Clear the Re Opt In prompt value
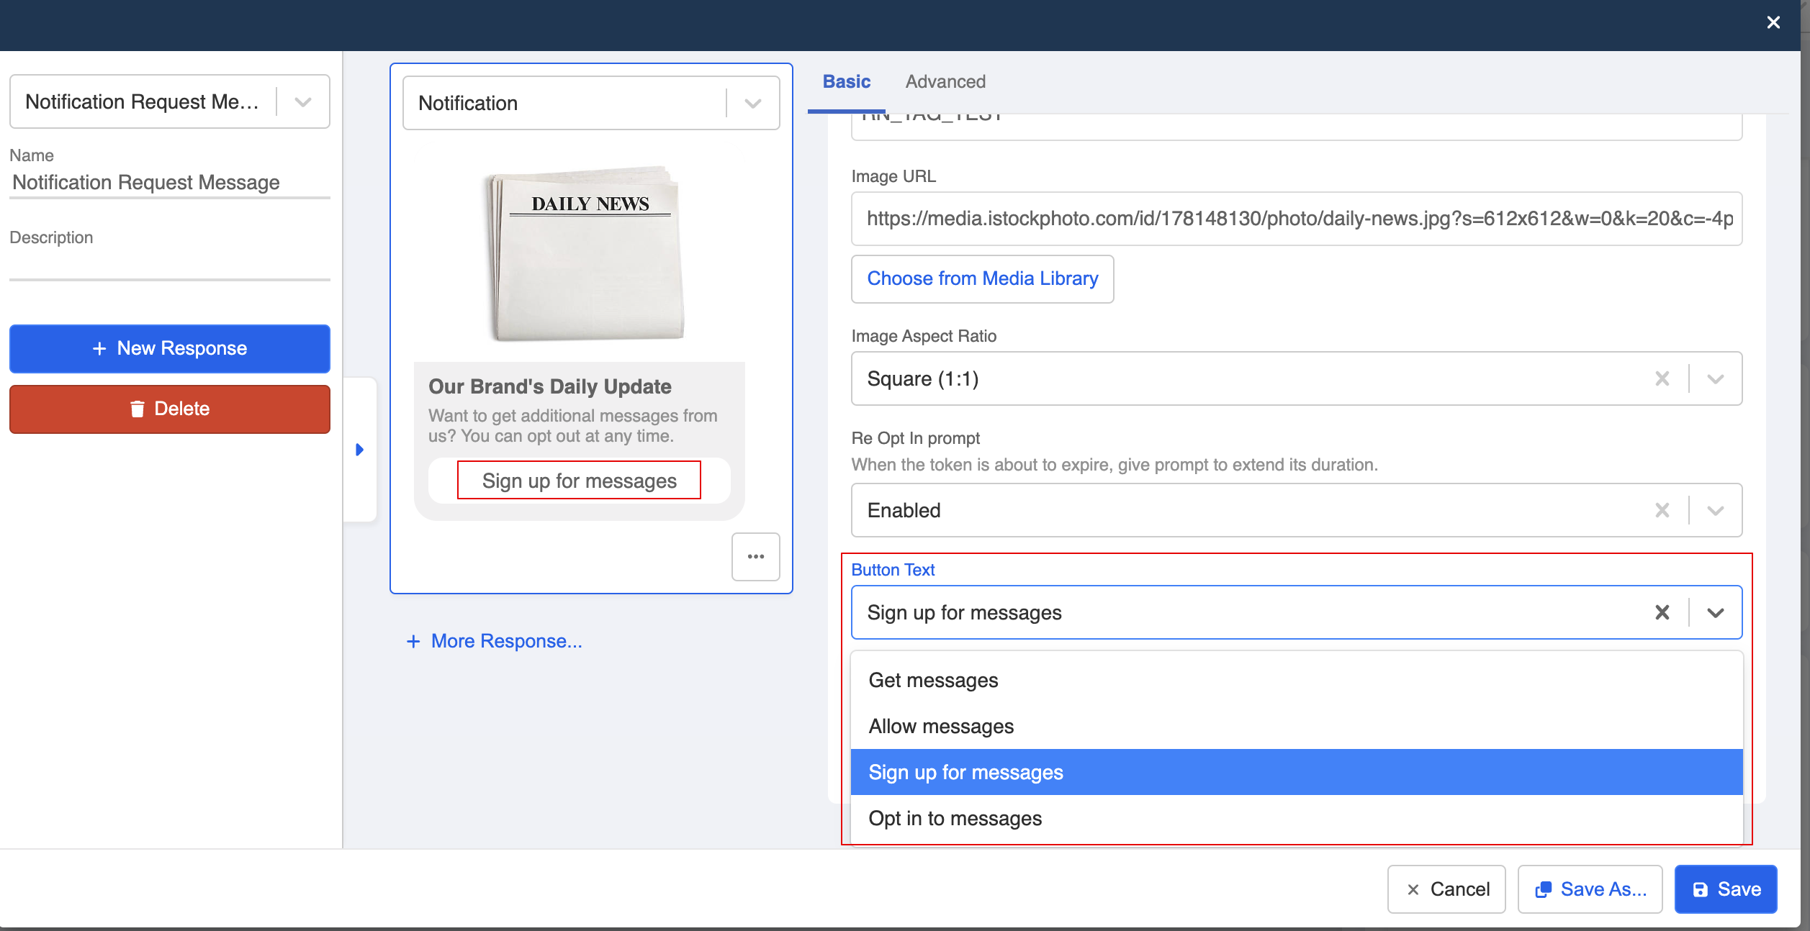 click(x=1662, y=510)
